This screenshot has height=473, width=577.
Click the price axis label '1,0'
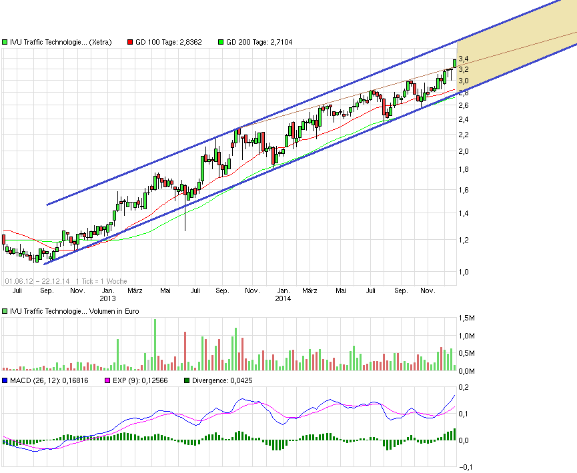[464, 272]
